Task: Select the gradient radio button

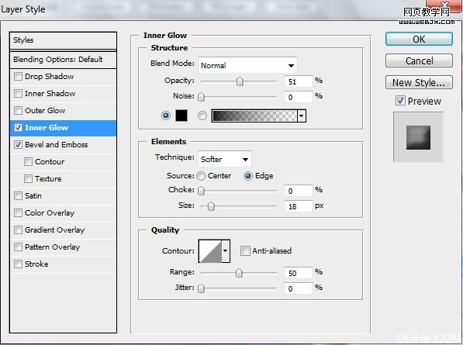Action: 202,116
